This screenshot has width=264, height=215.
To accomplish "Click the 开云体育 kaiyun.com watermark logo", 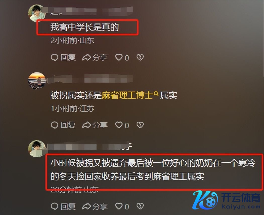I will pyautogui.click(x=227, y=200).
